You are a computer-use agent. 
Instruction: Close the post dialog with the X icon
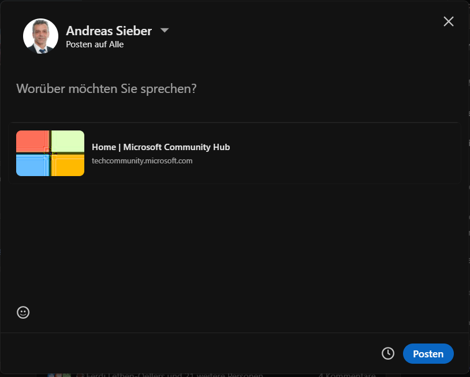[x=449, y=21]
